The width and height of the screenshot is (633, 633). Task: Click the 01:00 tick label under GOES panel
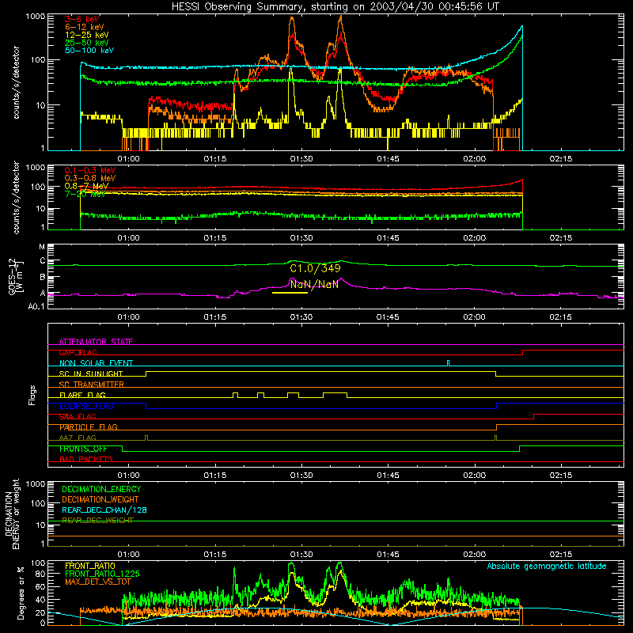(x=128, y=317)
